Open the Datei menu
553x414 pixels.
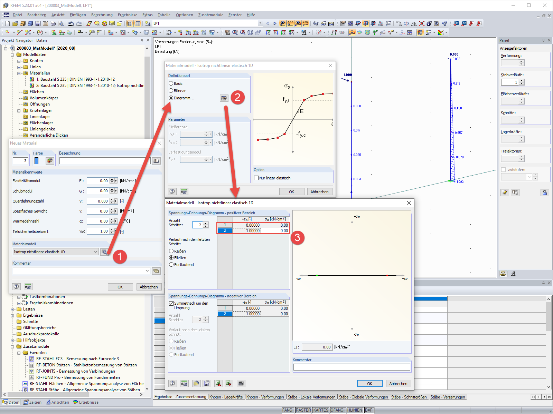tap(17, 15)
